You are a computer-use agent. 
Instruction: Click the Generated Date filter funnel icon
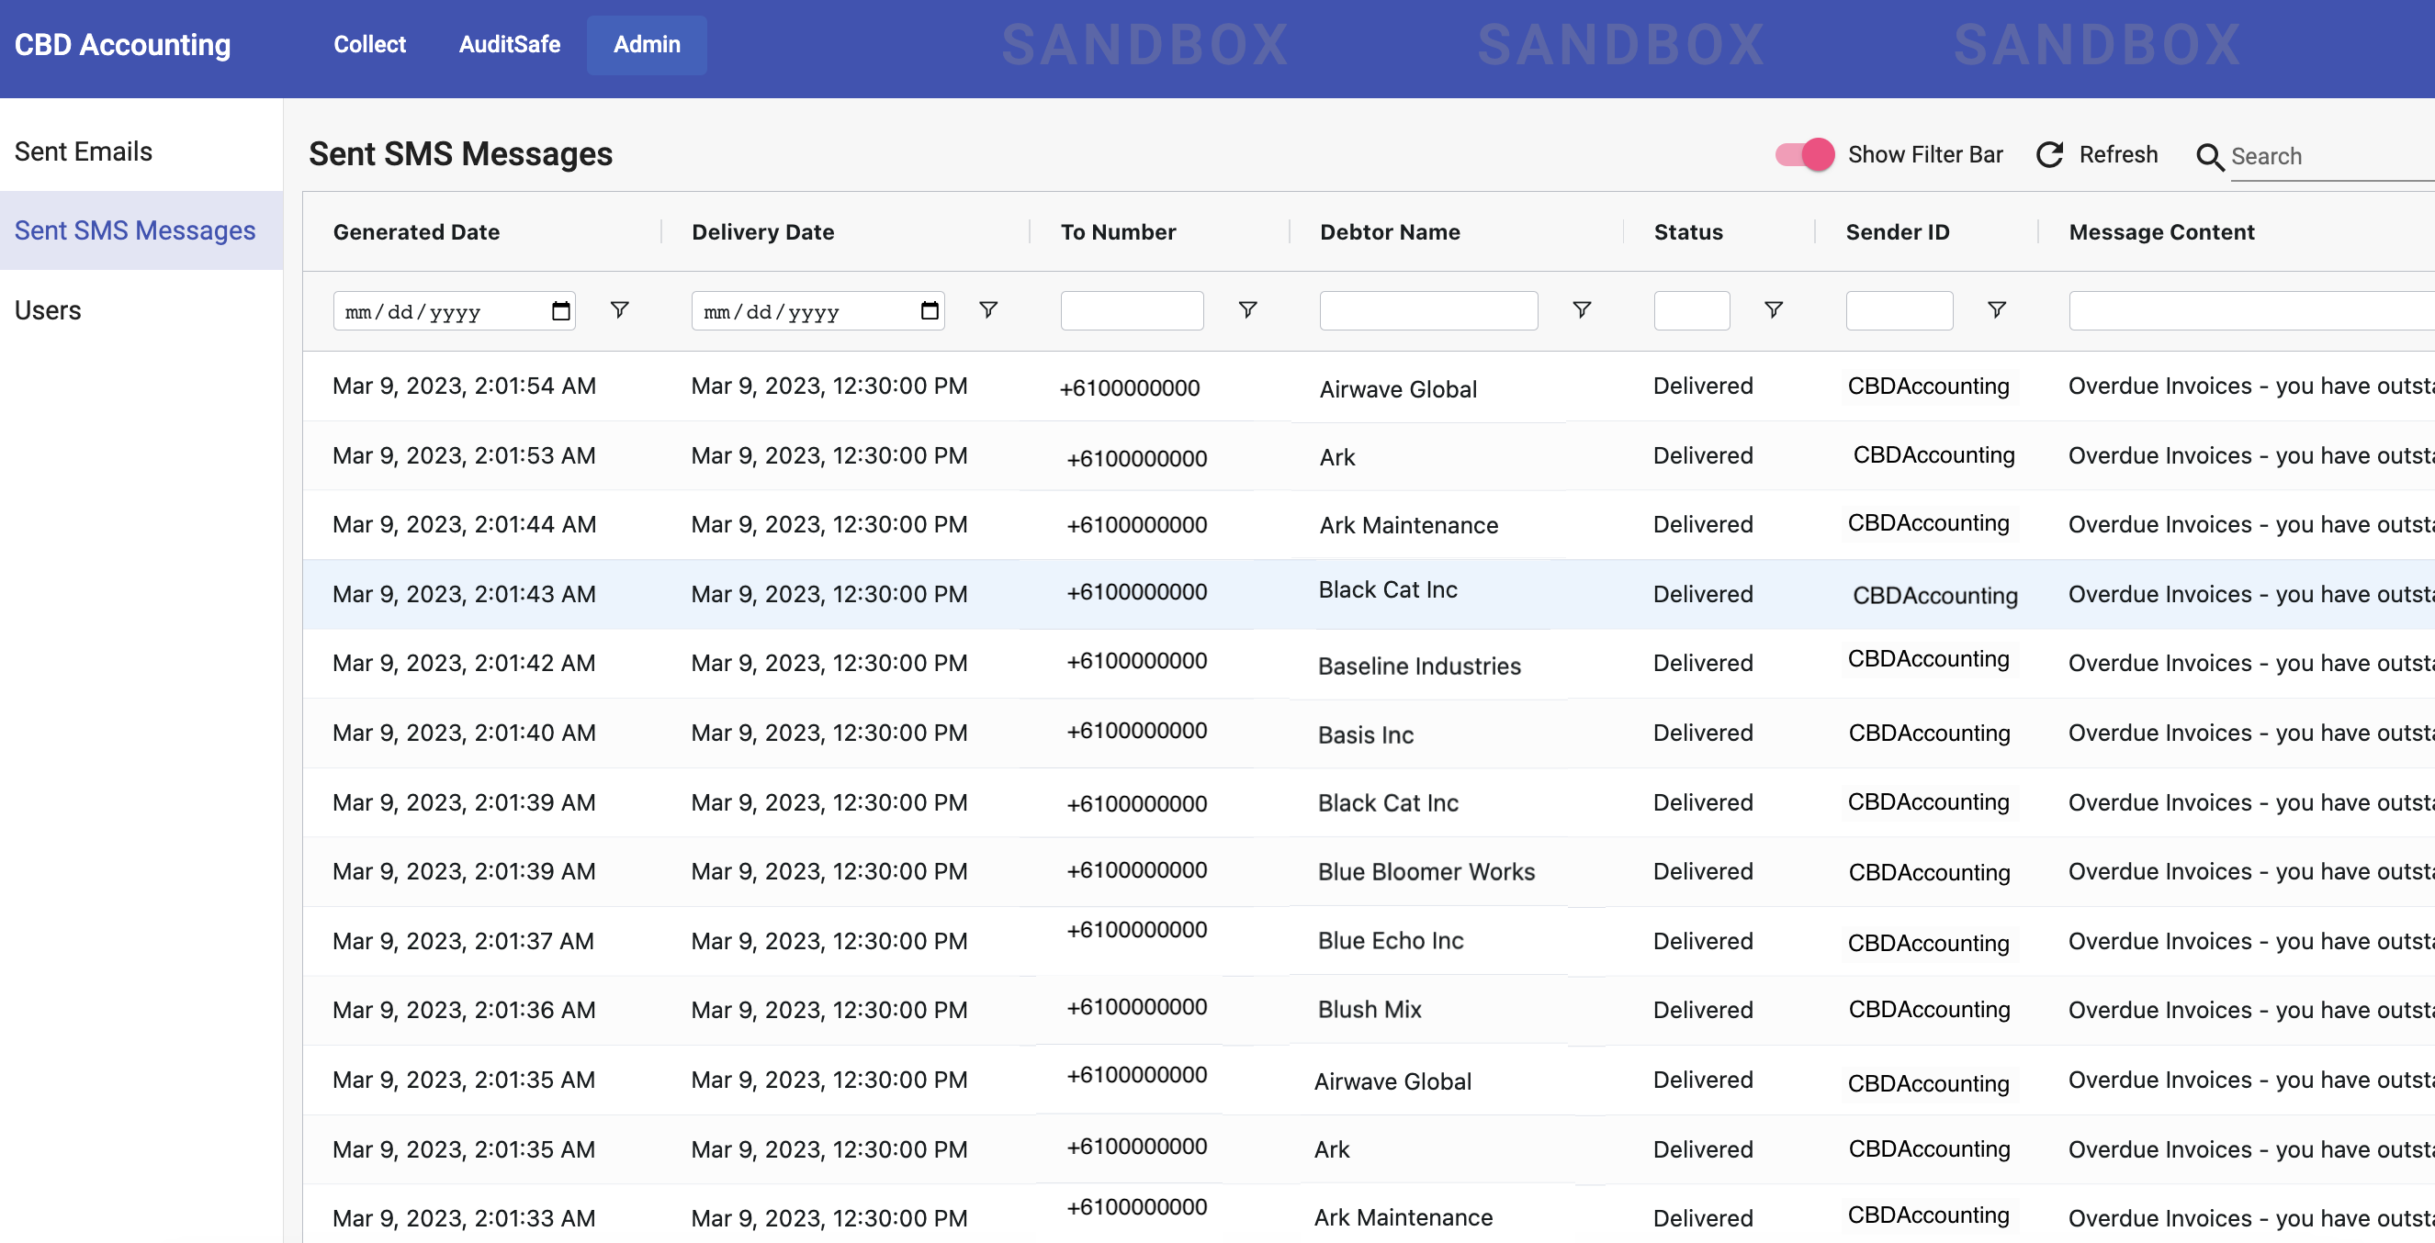619,309
